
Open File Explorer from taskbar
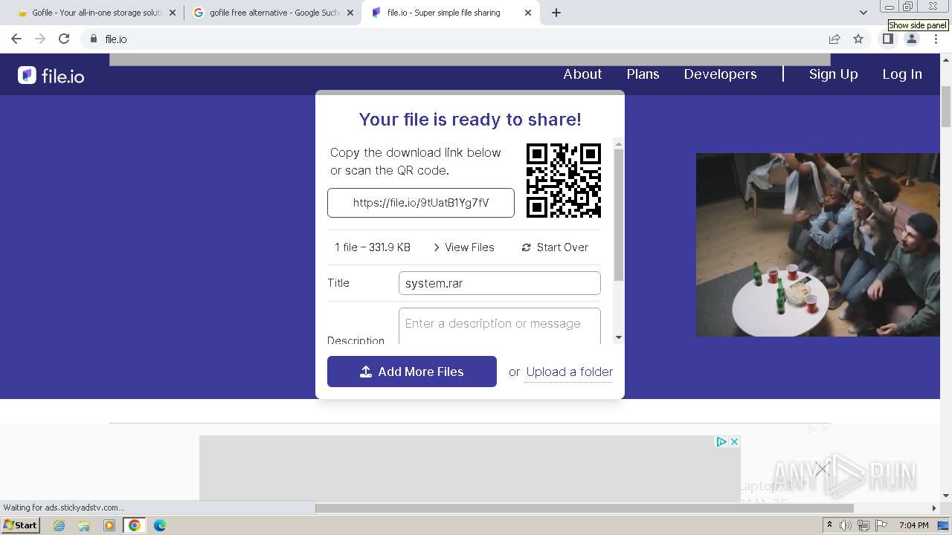point(84,525)
